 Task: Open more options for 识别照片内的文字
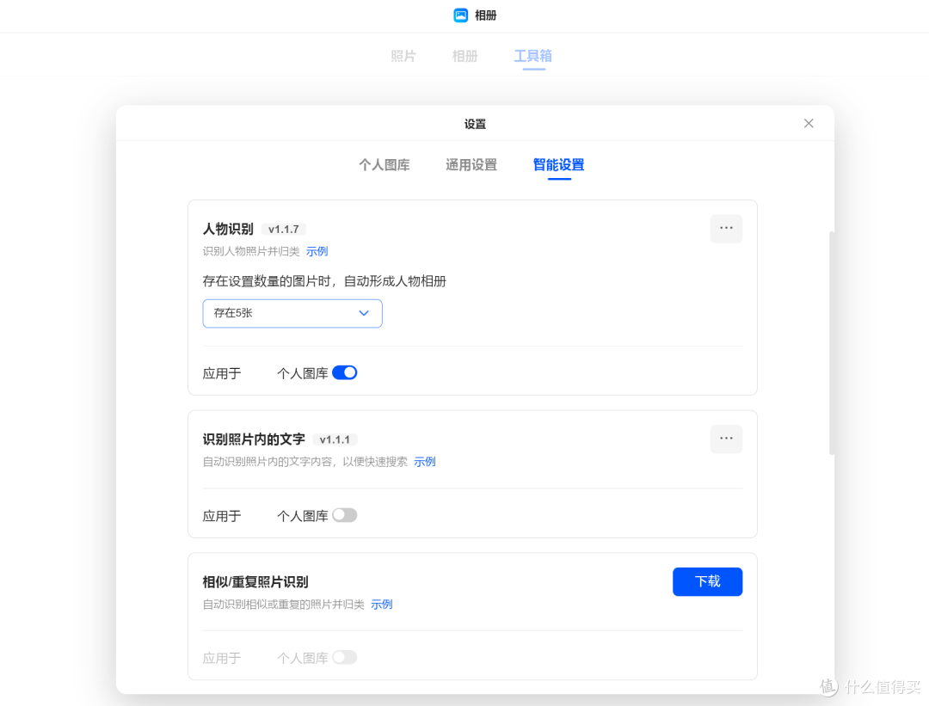coord(726,439)
